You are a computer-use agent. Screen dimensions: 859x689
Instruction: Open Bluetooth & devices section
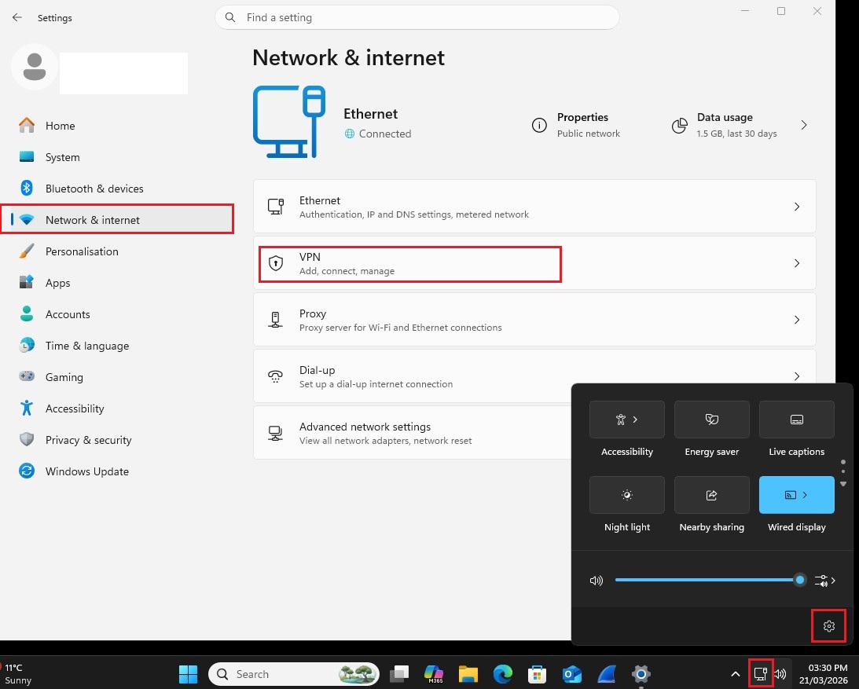[117, 189]
